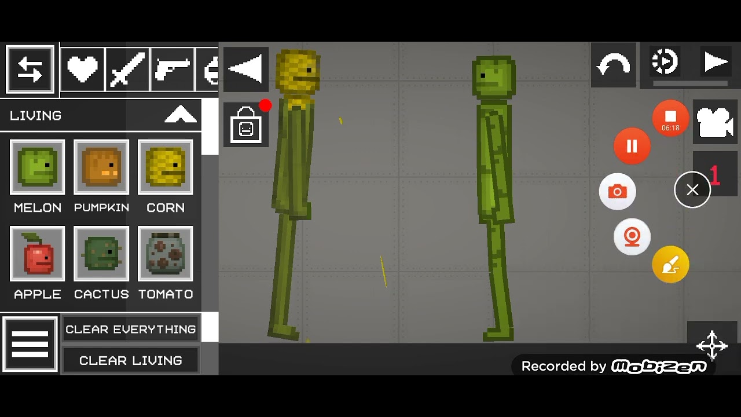Select the Cactus character
This screenshot has height=417, width=741.
coord(101,254)
